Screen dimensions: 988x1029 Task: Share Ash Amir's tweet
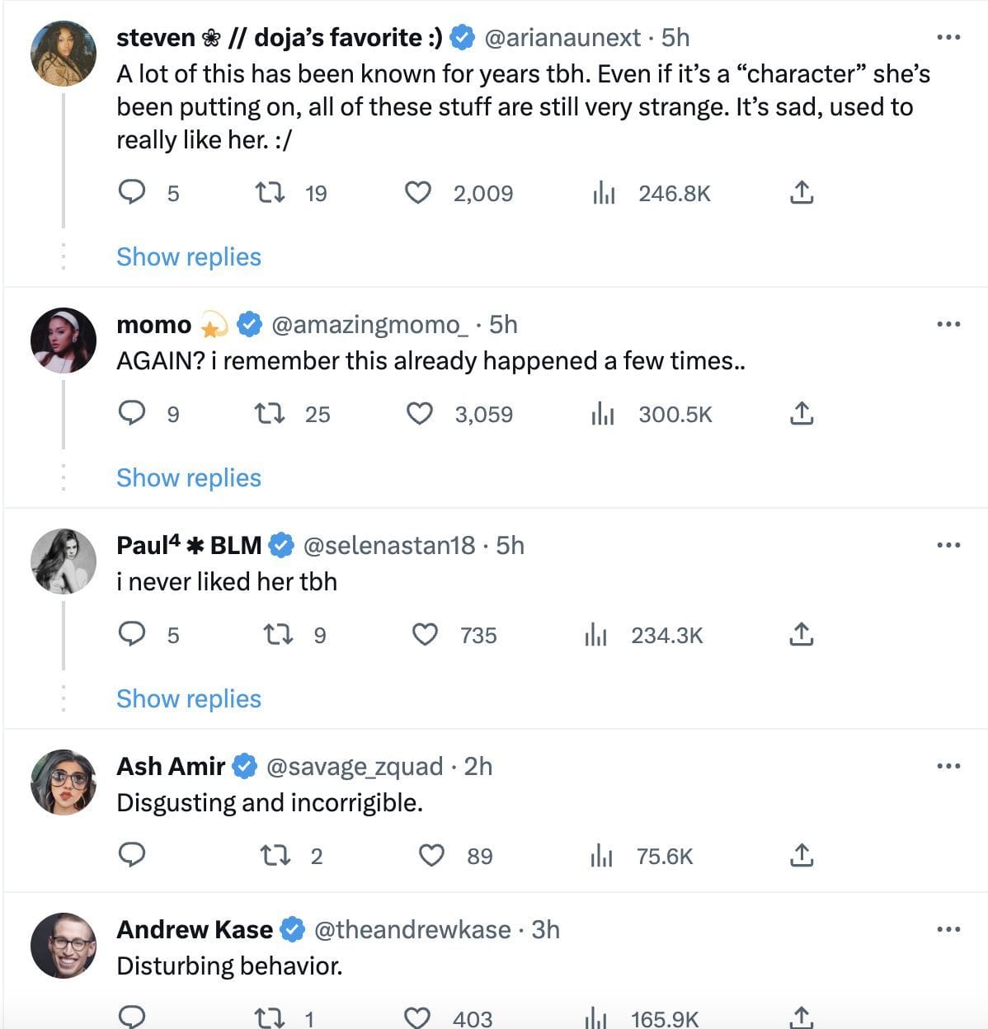tap(801, 856)
